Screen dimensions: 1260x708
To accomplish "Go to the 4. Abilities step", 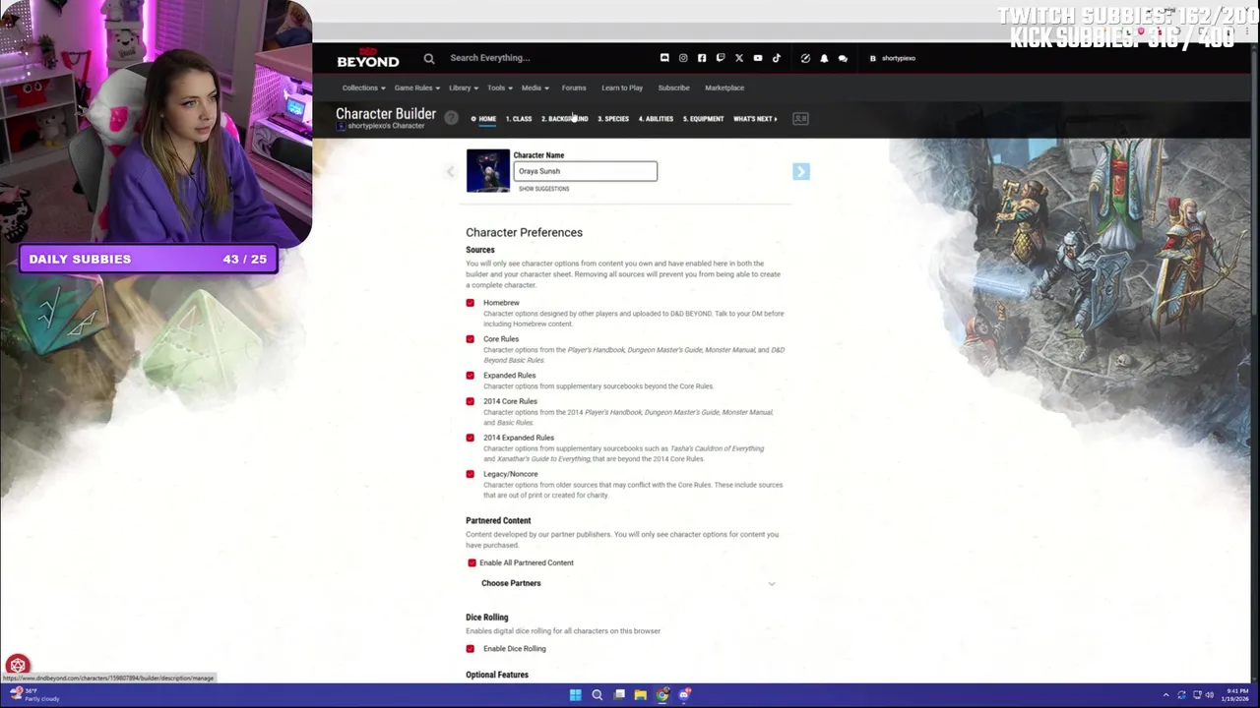I will coord(656,119).
